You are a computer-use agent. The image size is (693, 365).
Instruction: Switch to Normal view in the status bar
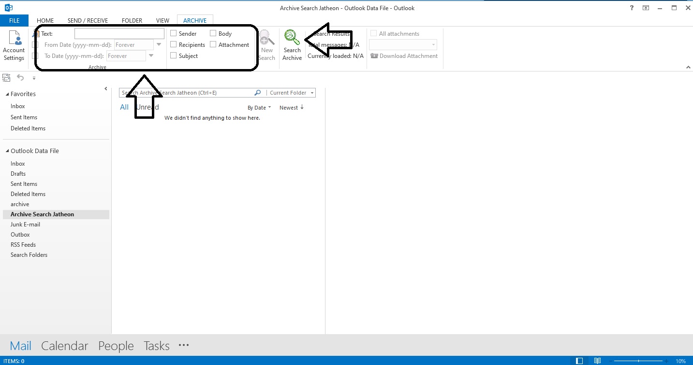(x=579, y=361)
